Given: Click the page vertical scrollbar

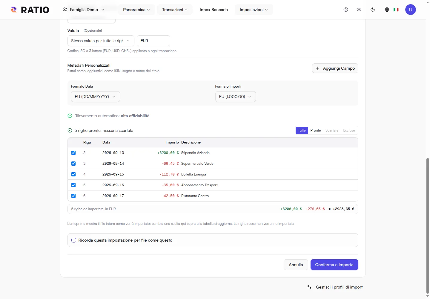Looking at the screenshot, I should 428,226.
